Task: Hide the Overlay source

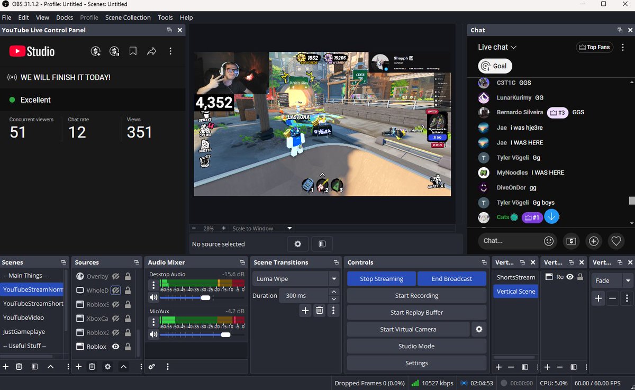Action: [116, 276]
